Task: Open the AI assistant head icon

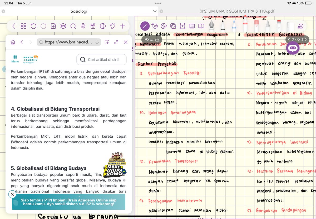Action: tap(113, 26)
